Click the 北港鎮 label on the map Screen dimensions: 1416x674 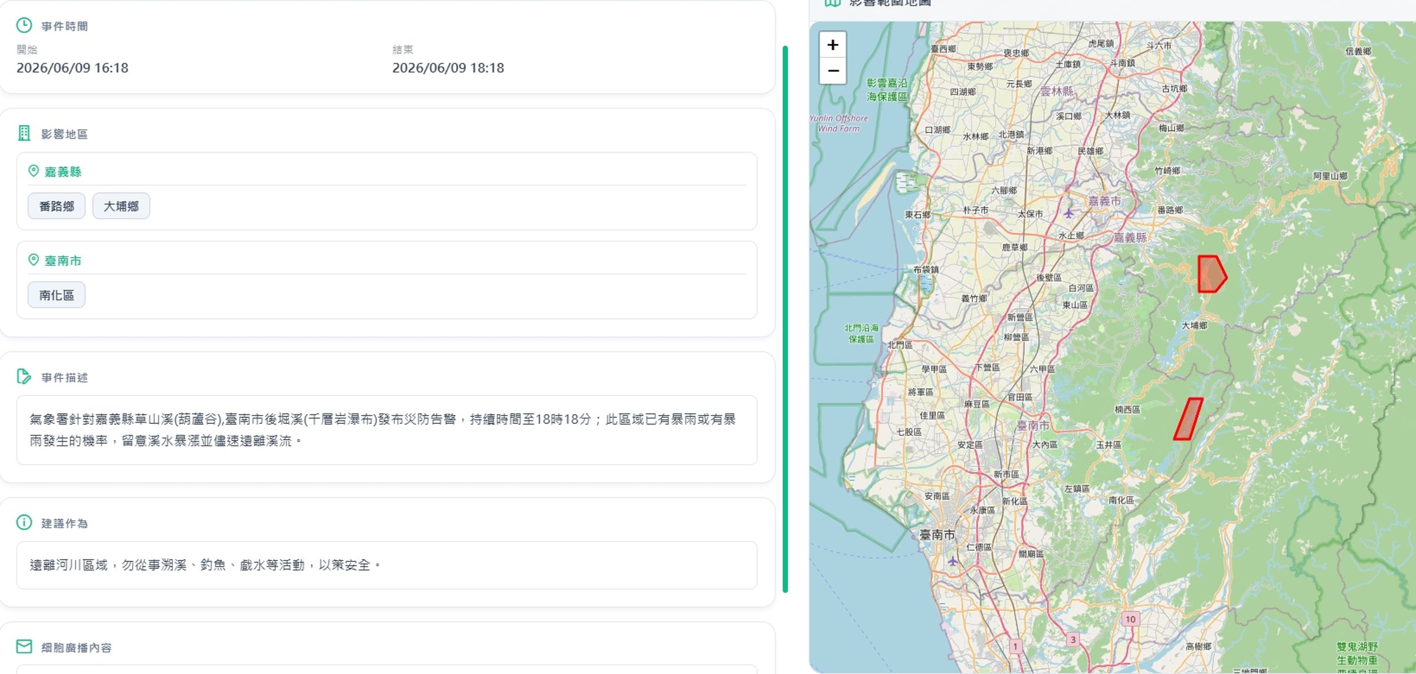(x=1011, y=134)
